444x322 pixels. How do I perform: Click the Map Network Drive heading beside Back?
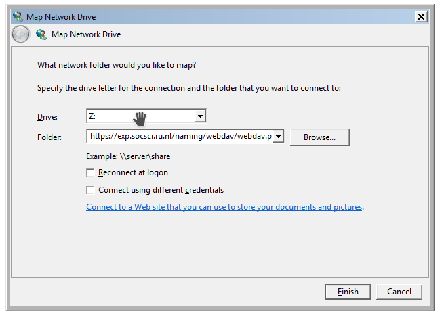pos(87,34)
